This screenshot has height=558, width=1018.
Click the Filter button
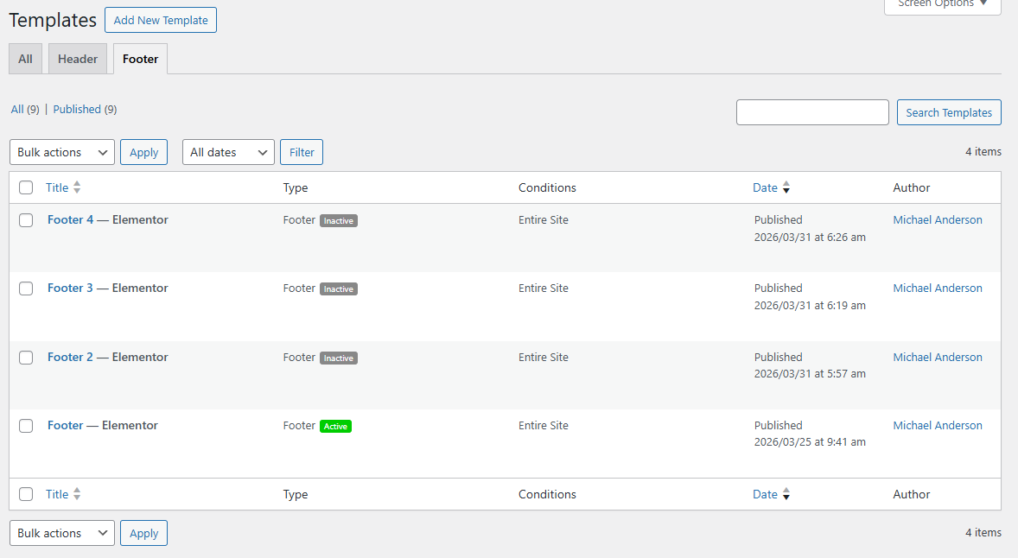pos(301,151)
